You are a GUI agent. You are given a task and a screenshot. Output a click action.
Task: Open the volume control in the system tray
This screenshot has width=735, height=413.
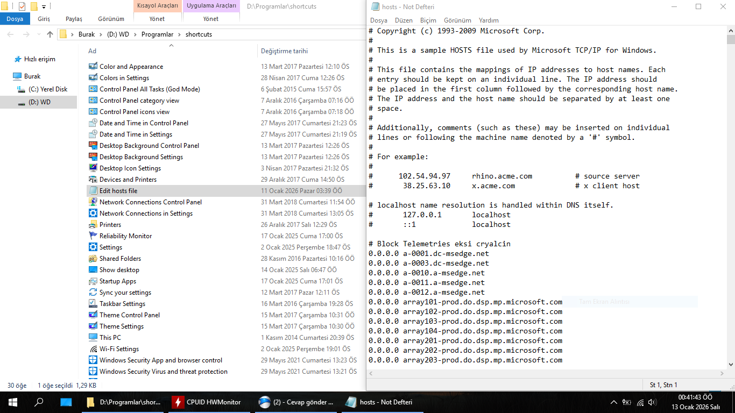[x=652, y=402]
